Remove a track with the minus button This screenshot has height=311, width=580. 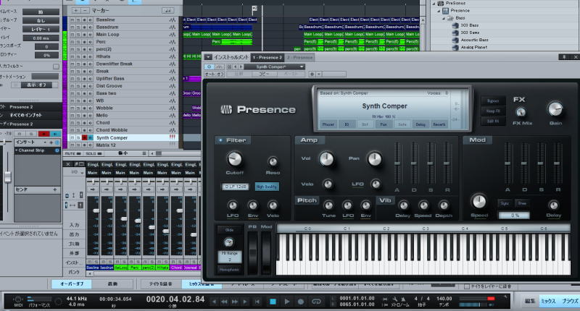point(85,11)
